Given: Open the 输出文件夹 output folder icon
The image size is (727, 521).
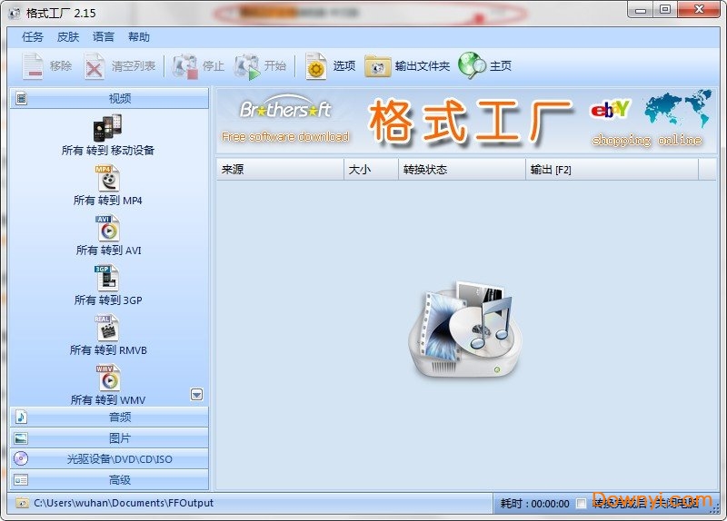Looking at the screenshot, I should pyautogui.click(x=377, y=66).
